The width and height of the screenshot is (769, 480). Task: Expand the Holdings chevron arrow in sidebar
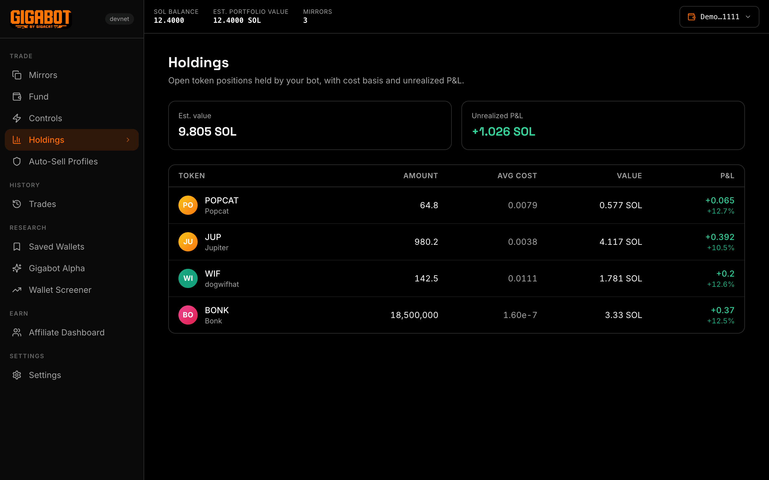tap(128, 140)
